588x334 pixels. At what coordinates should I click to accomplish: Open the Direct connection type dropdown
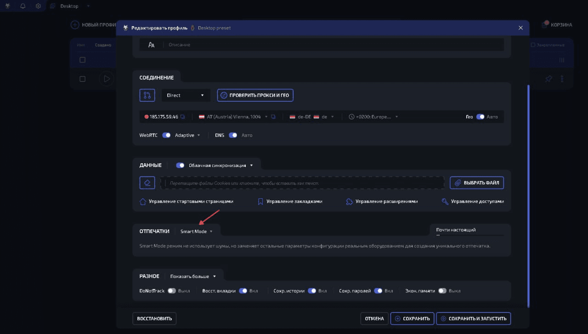pos(186,95)
